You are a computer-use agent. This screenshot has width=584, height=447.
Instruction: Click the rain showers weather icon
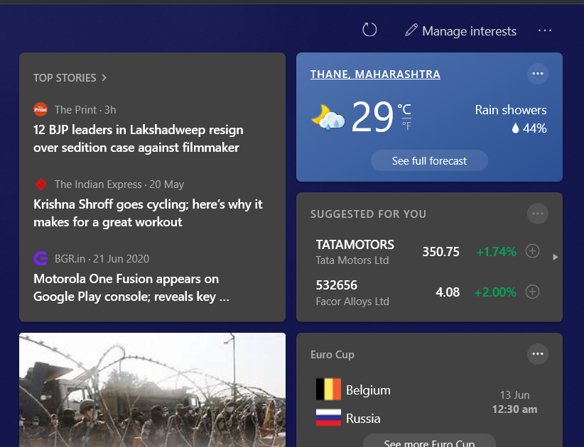coord(328,117)
